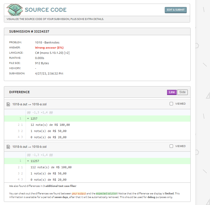
Task: Click the SOURCE CODE title text
Action: 46,10
